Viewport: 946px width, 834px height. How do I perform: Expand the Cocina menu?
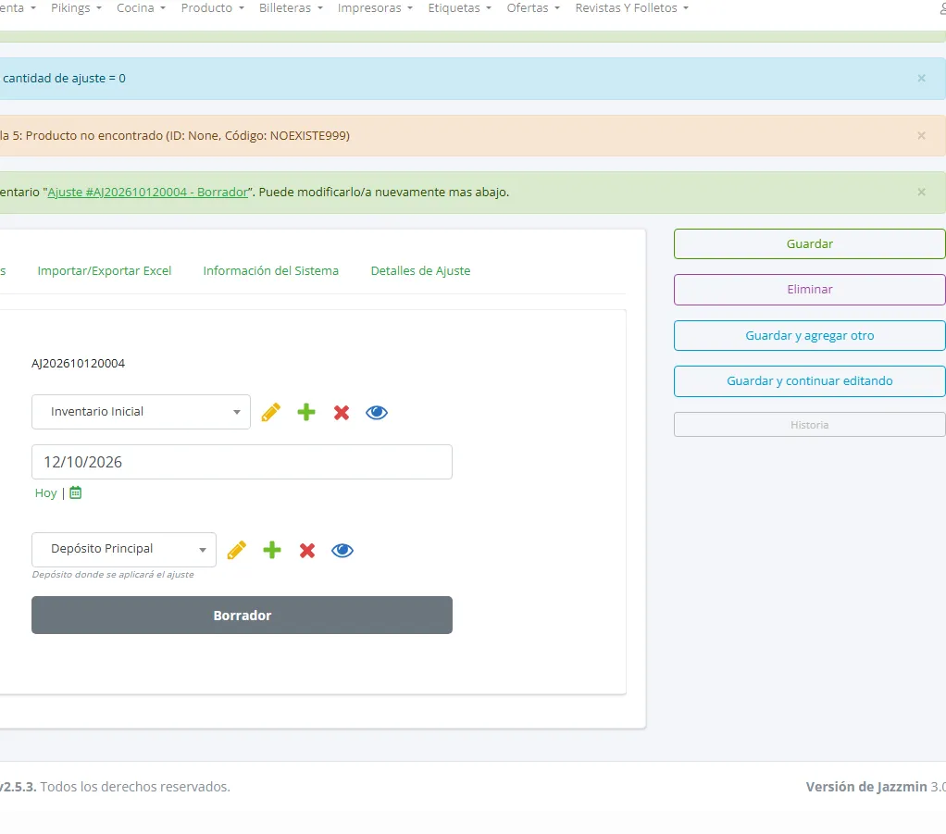pos(142,7)
